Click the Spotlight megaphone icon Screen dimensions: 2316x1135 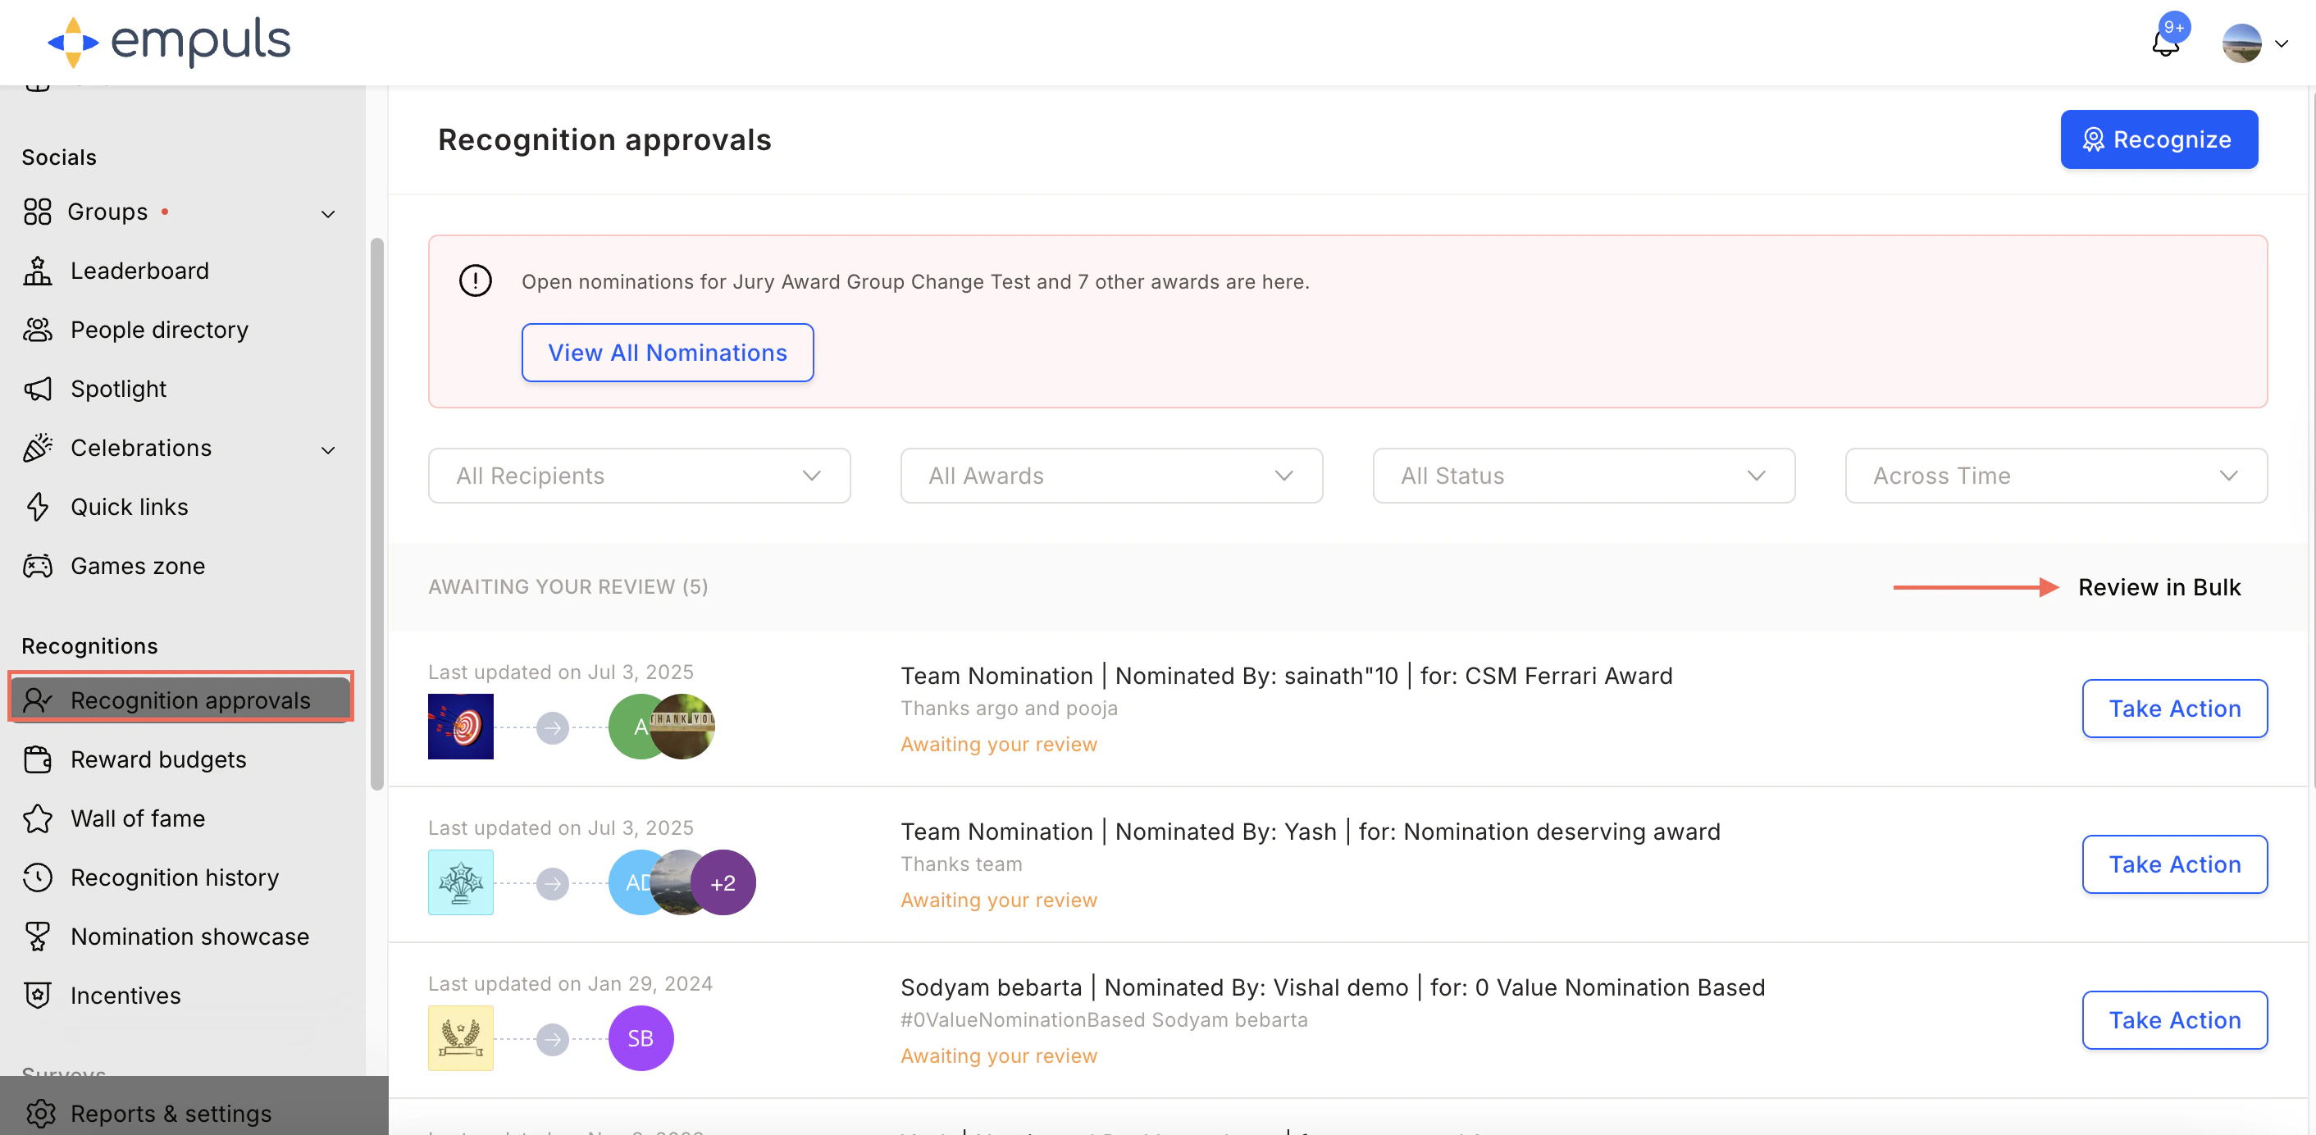pyautogui.click(x=38, y=389)
